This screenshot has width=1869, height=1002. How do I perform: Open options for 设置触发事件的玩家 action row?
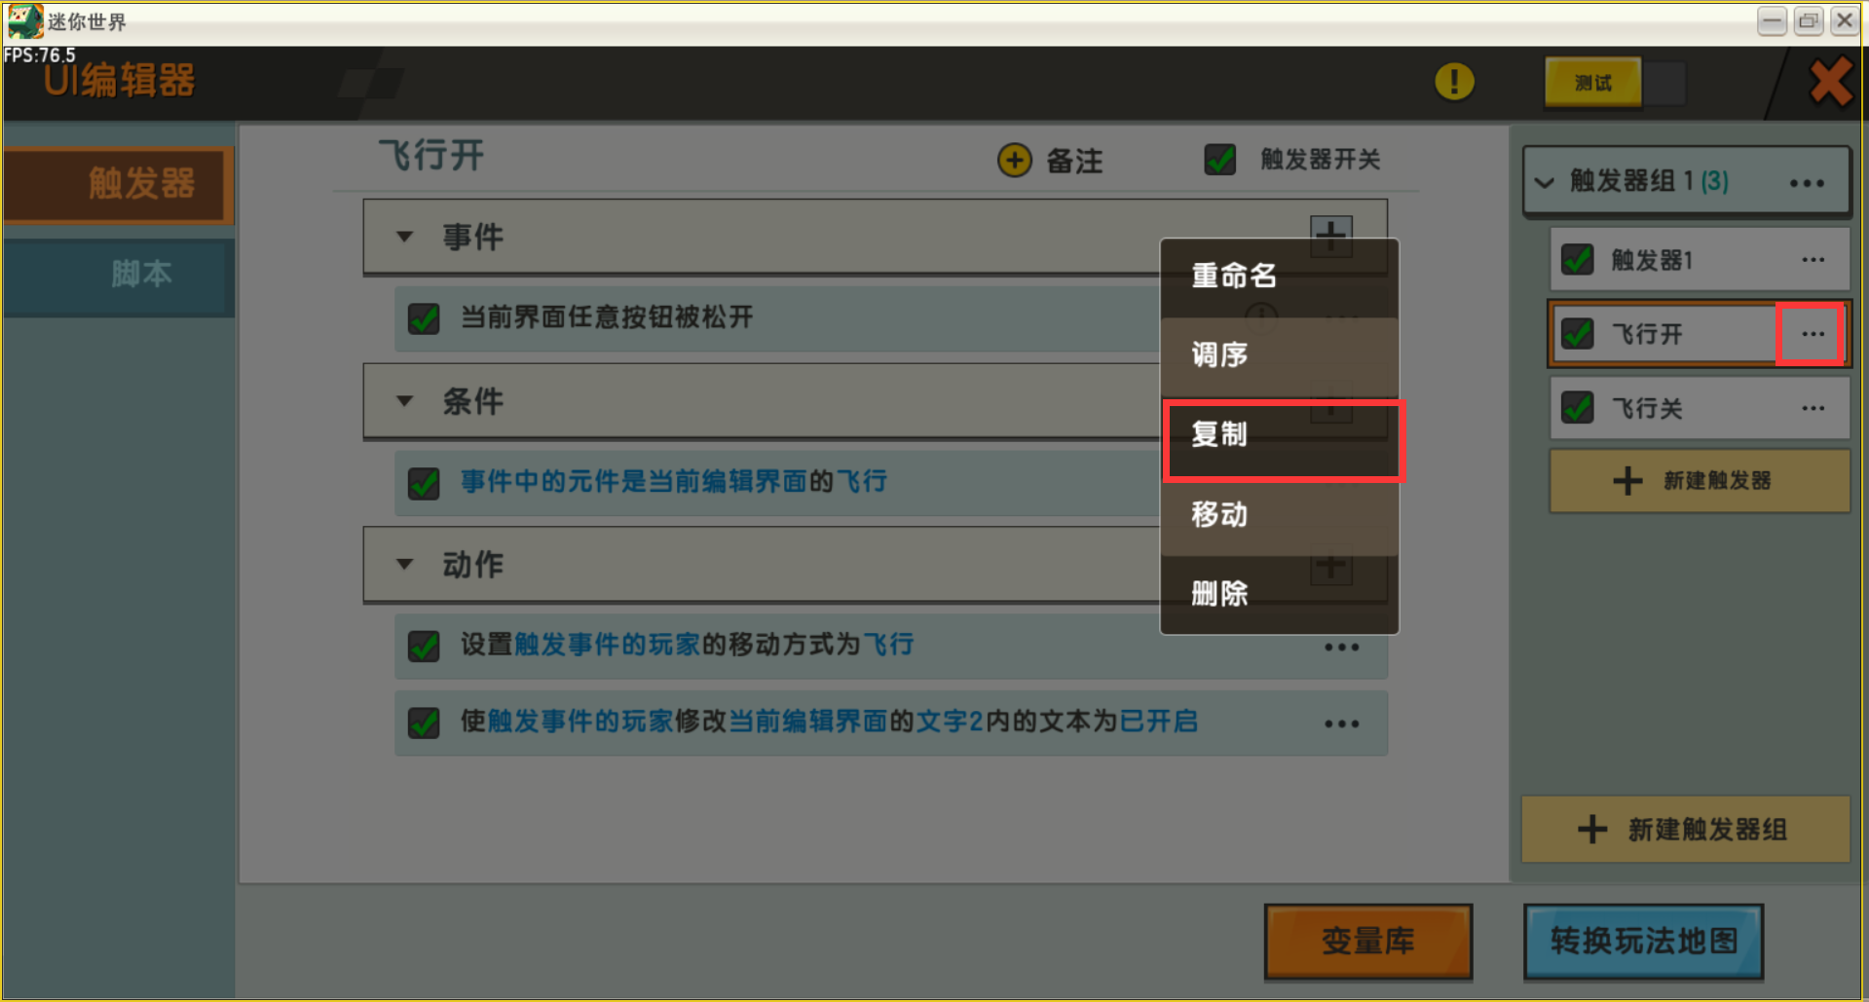(x=1341, y=648)
